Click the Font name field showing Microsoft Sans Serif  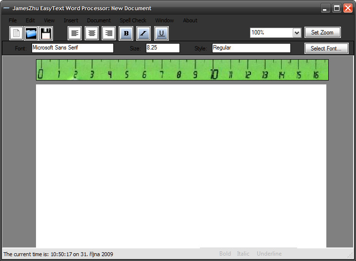[72, 48]
